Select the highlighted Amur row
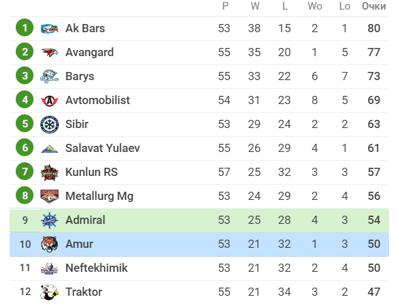 (199, 244)
